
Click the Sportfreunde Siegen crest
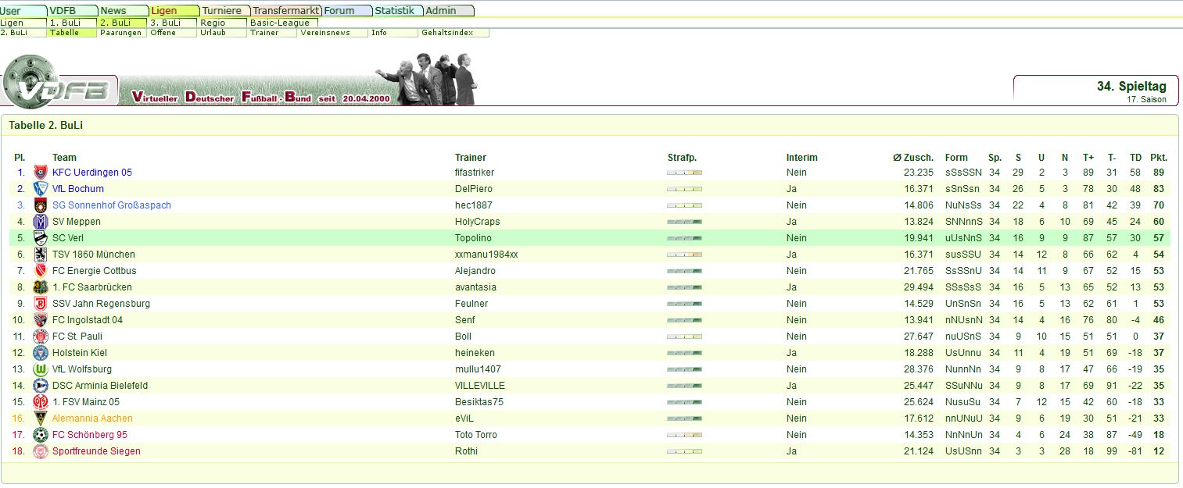[41, 451]
